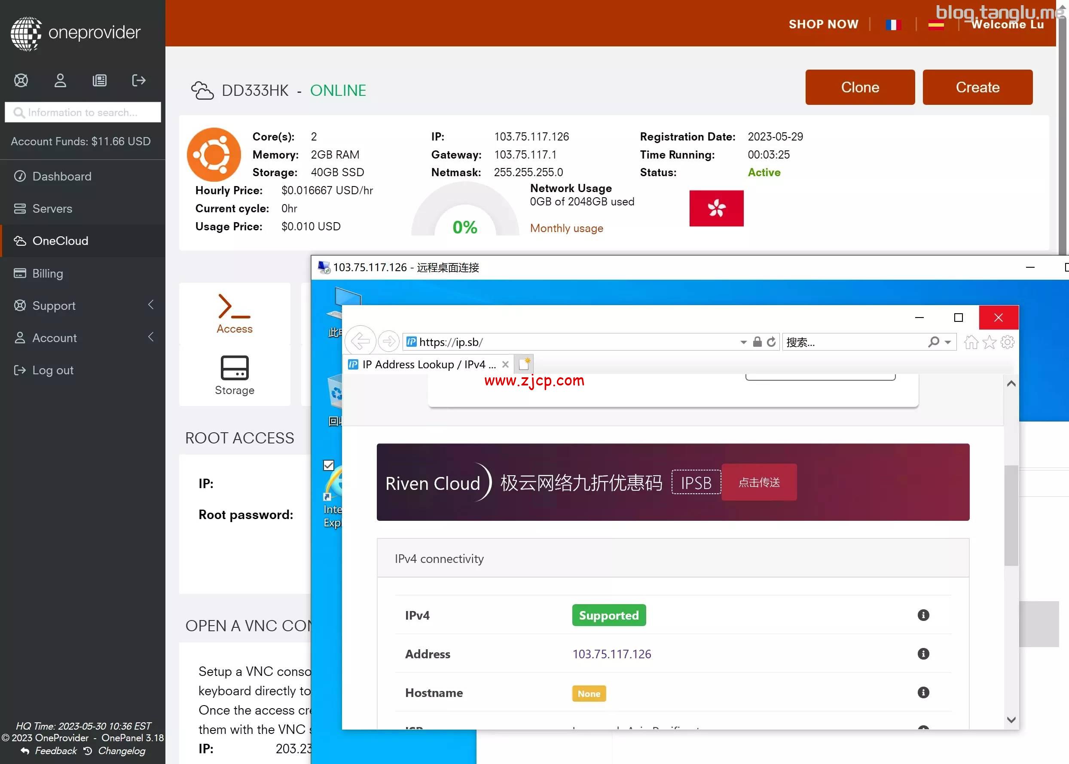The image size is (1069, 764).
Task: Click the IE home icon
Action: 971,342
